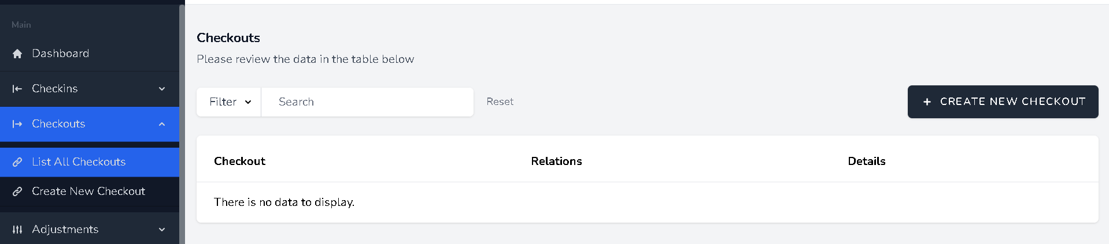Select List All Checkouts in sidebar

pyautogui.click(x=79, y=162)
